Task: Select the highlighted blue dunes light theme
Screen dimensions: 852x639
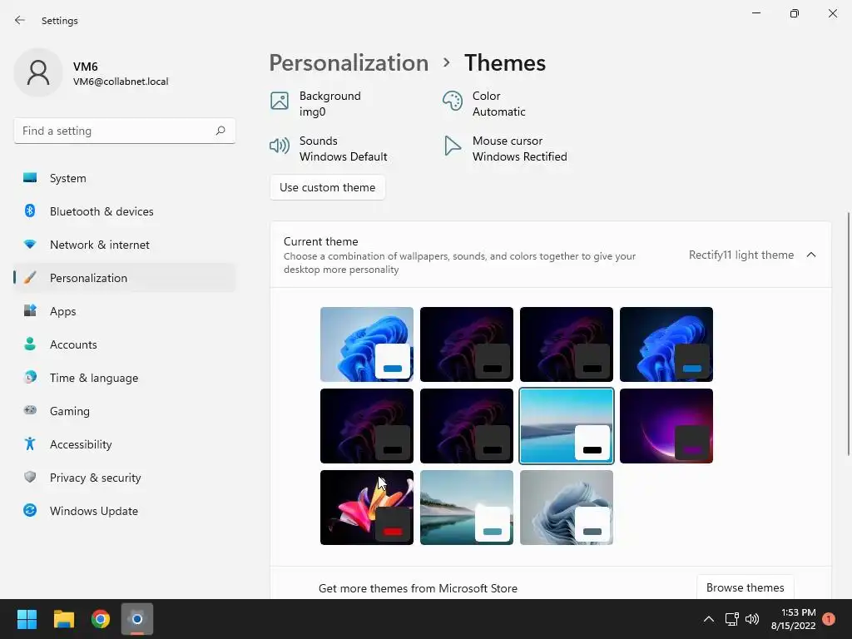Action: tap(566, 425)
